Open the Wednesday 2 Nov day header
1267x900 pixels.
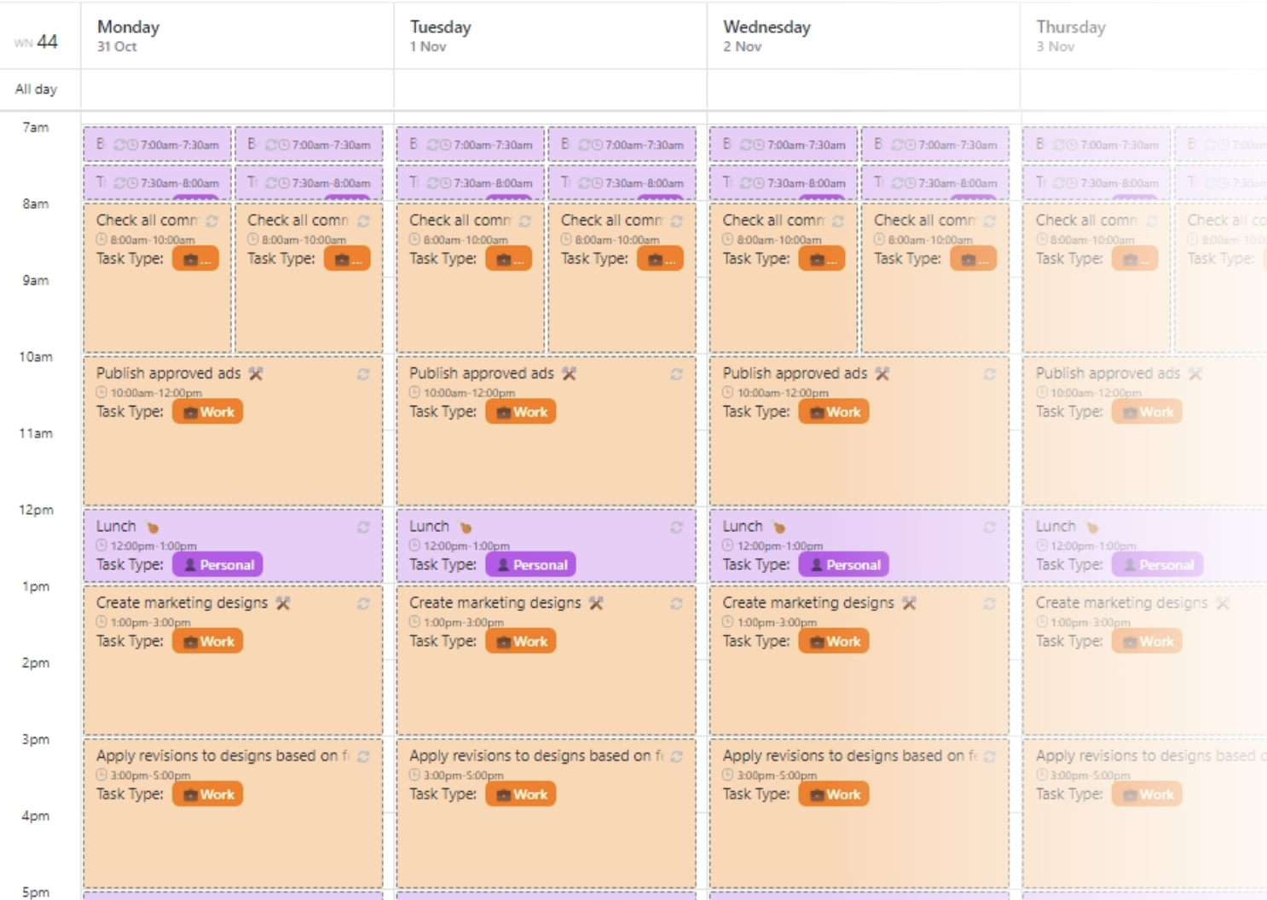tap(767, 36)
